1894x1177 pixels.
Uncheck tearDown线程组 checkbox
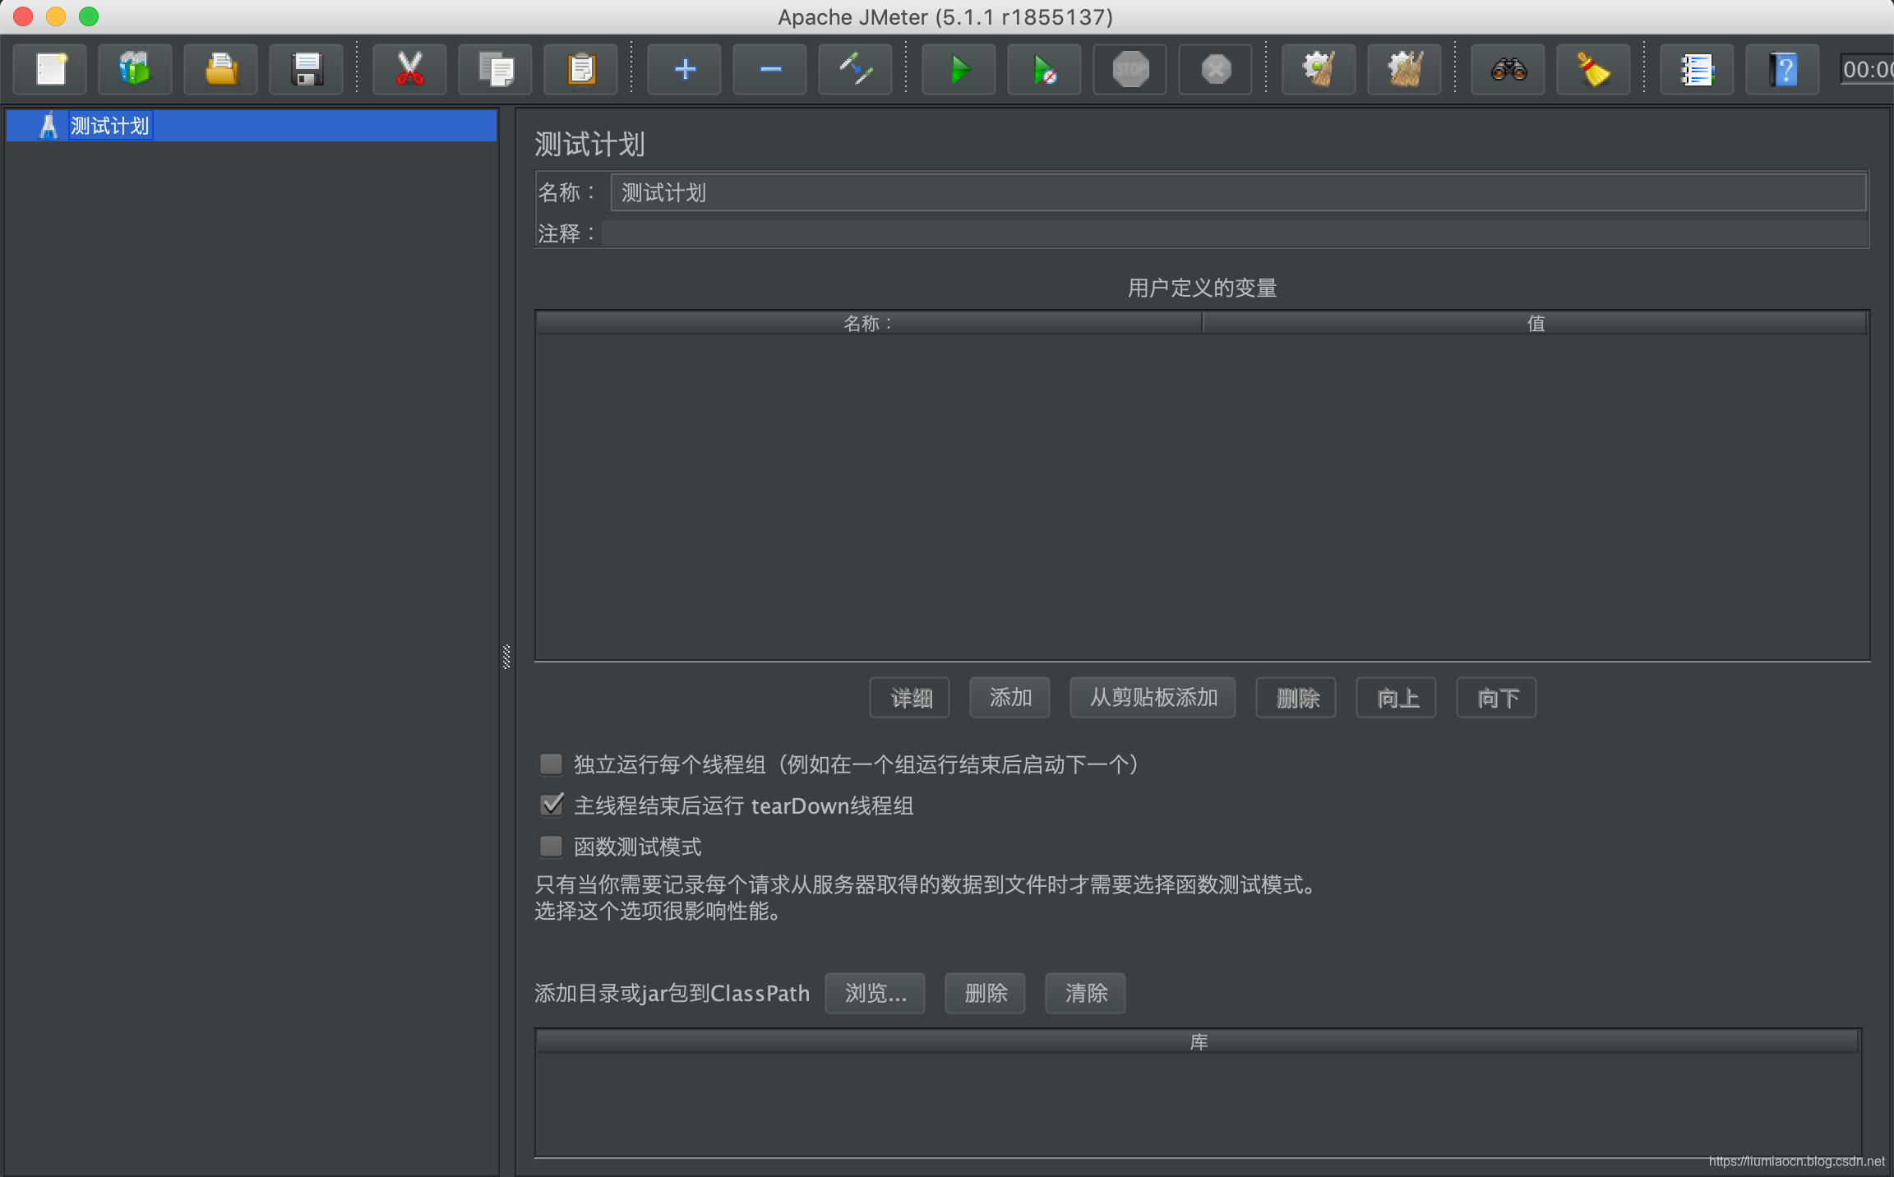click(551, 805)
